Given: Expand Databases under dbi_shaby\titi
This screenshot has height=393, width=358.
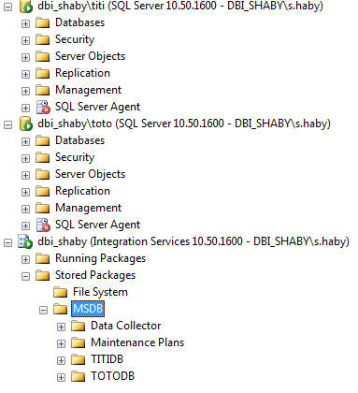Looking at the screenshot, I should [25, 24].
